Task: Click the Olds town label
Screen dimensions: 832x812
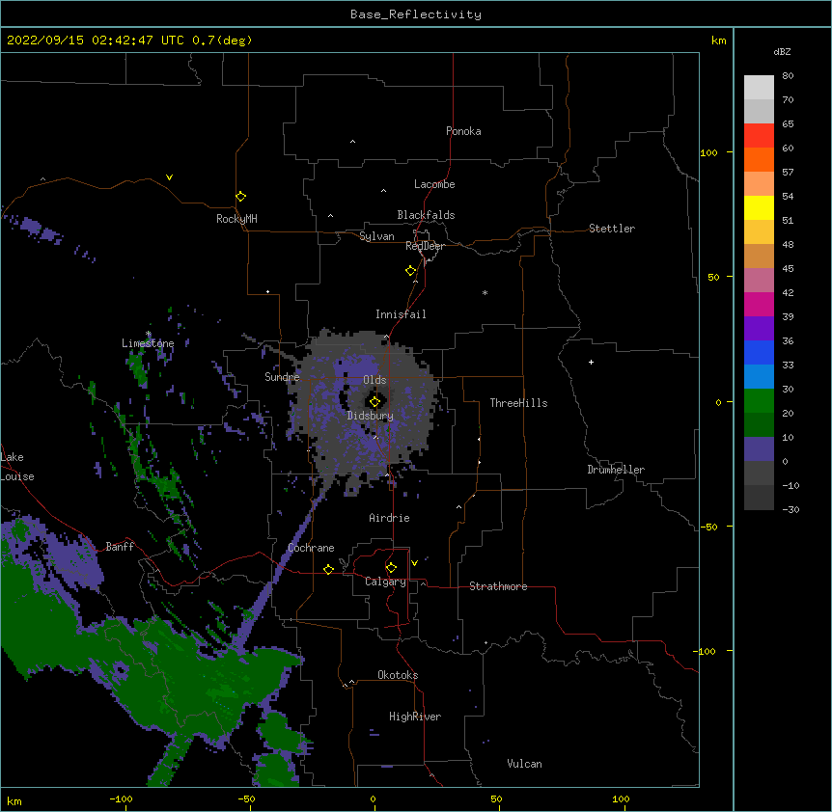Action: (x=374, y=380)
